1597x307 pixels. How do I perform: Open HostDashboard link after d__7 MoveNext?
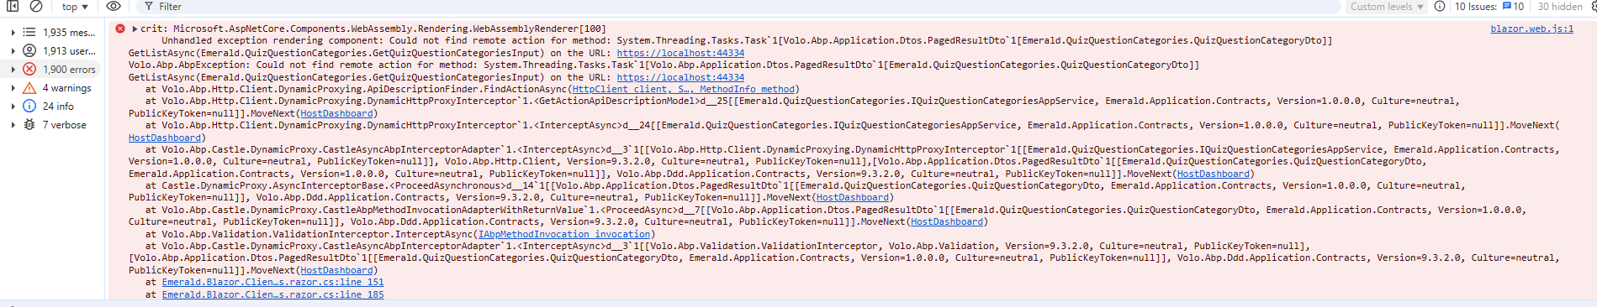pyautogui.click(x=946, y=222)
